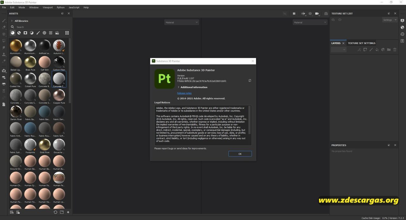
Task: Select the Copper Pure material thumbnail
Action: pos(59,95)
